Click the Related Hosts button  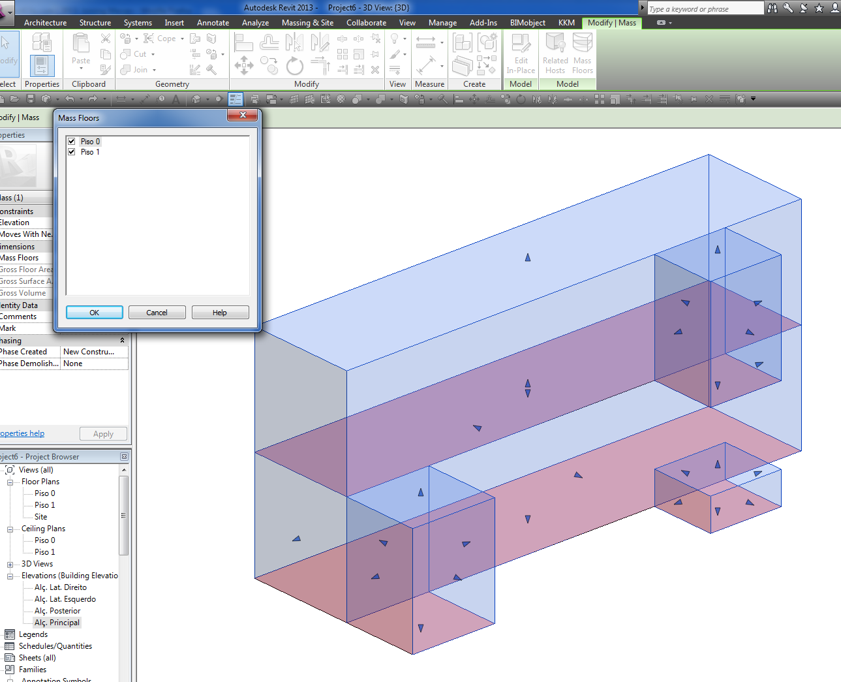pyautogui.click(x=555, y=54)
